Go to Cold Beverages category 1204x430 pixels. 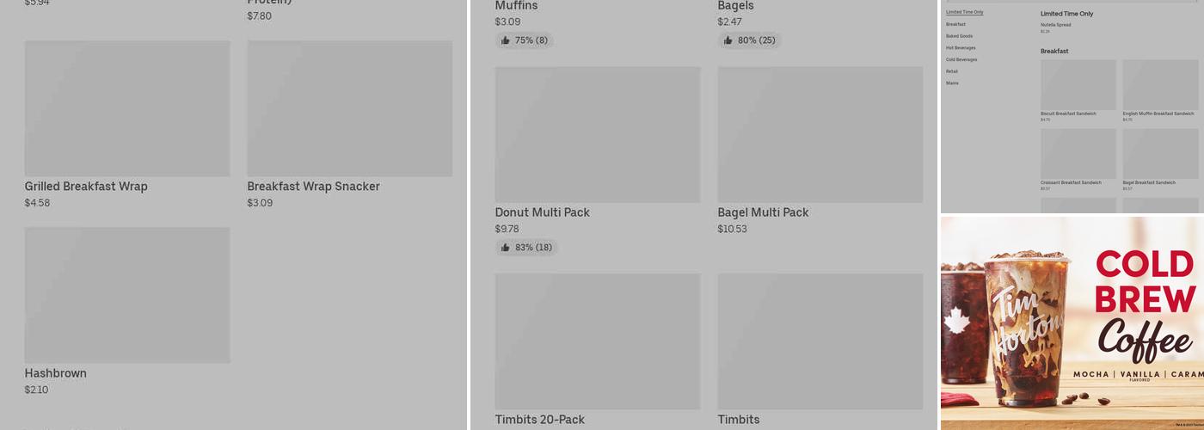[961, 59]
